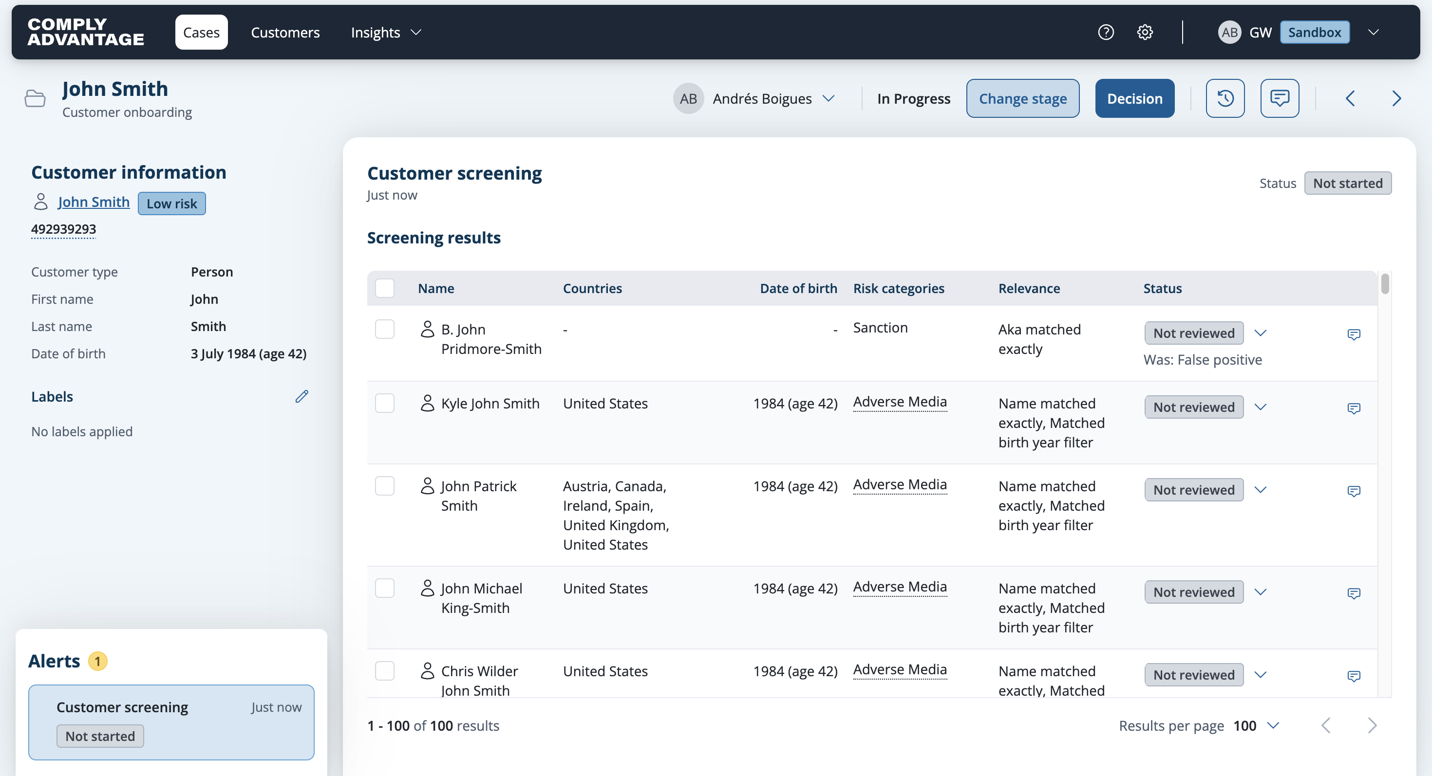Click the 'Sanction' risk category cell
The width and height of the screenshot is (1432, 776).
pyautogui.click(x=881, y=328)
